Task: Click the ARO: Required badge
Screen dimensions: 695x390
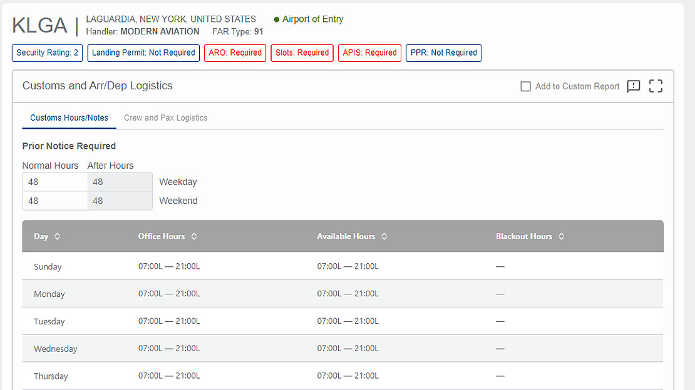Action: click(235, 52)
